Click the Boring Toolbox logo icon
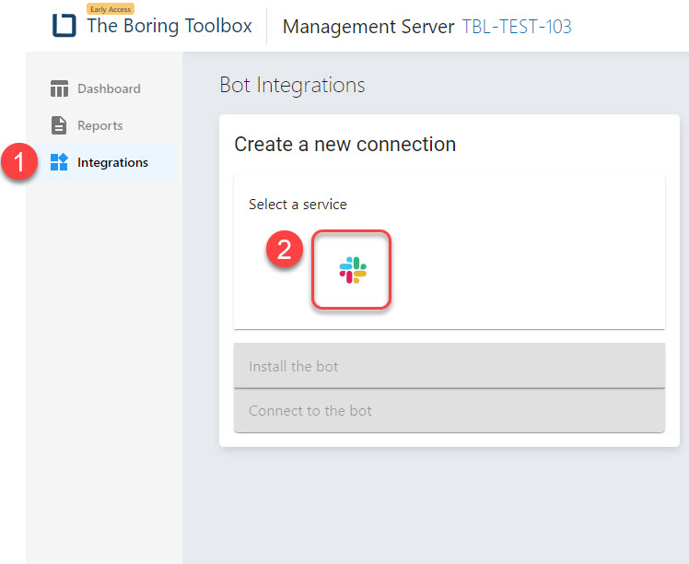Screen dimensions: 689x564 [64, 26]
